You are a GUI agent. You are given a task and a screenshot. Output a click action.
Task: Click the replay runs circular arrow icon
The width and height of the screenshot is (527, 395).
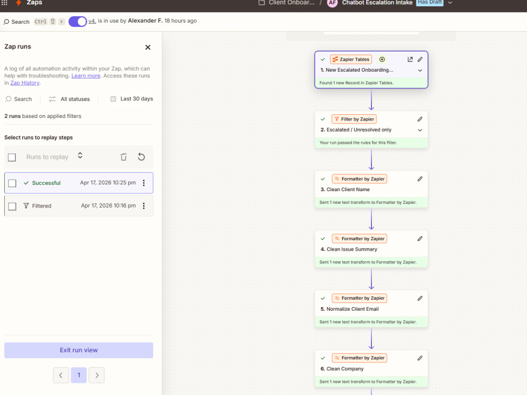[141, 157]
